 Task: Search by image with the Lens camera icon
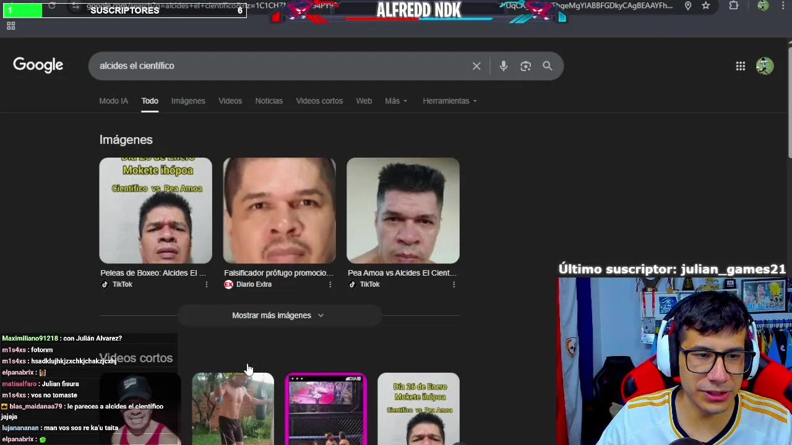pyautogui.click(x=525, y=66)
